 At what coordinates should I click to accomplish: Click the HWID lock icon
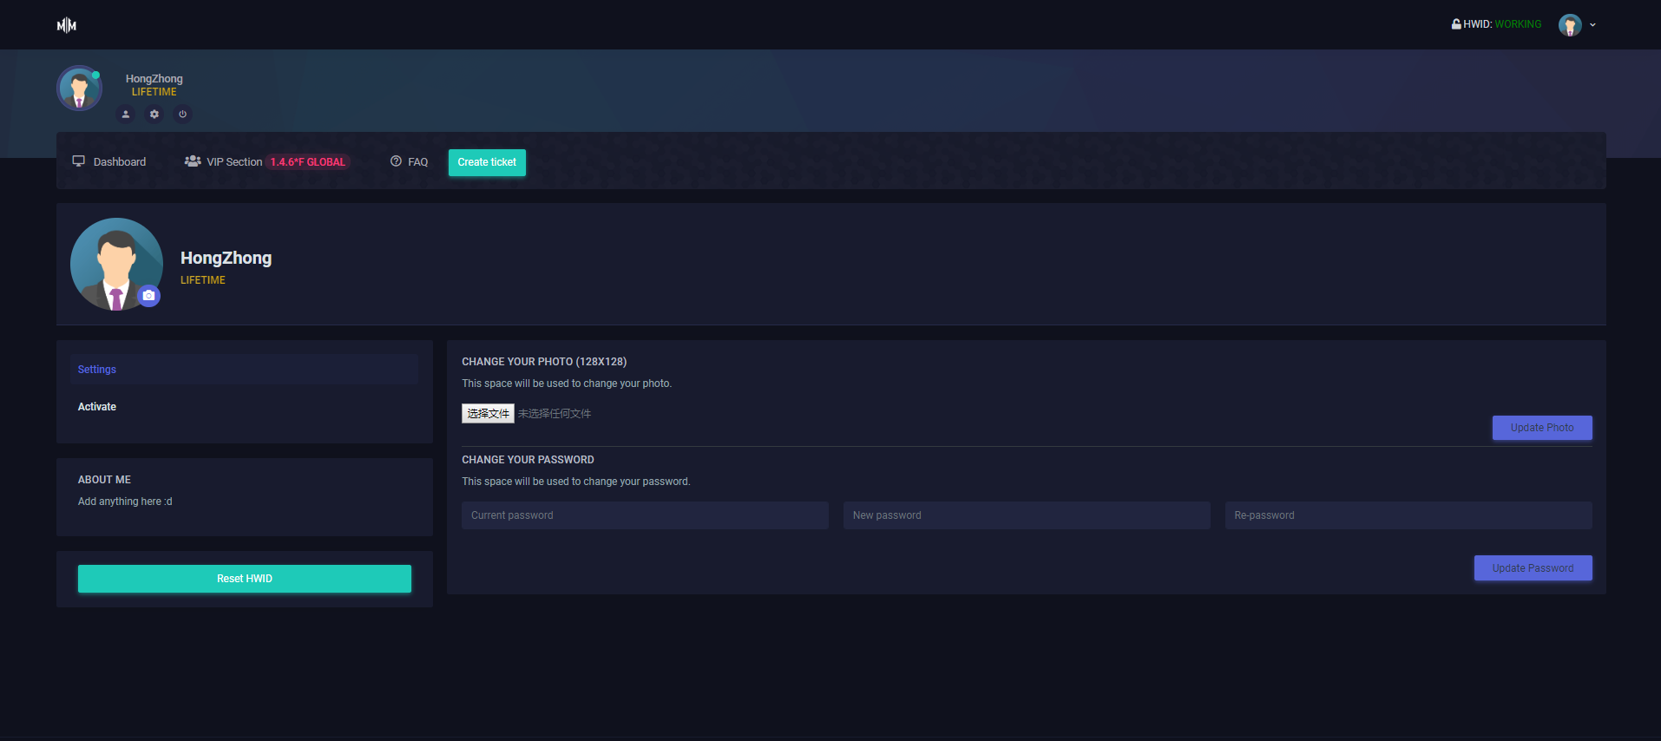[1456, 24]
